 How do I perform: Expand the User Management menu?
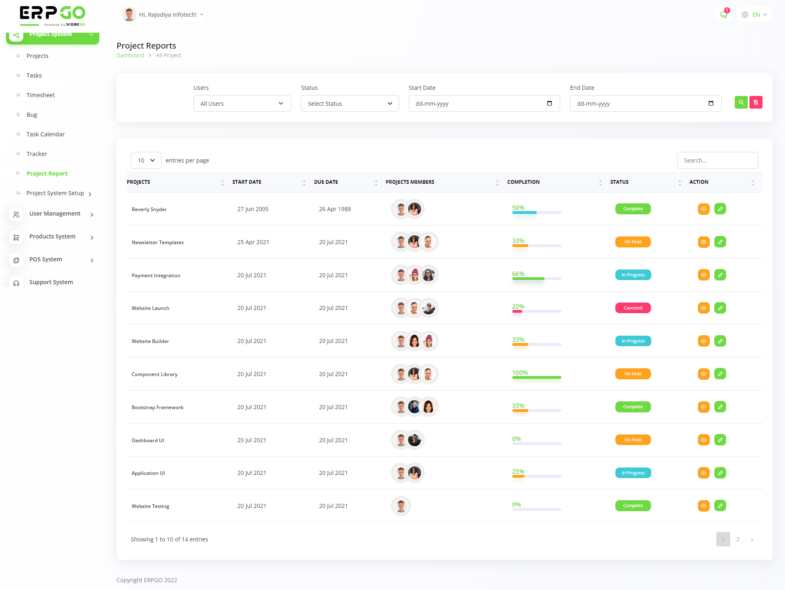[92, 215]
